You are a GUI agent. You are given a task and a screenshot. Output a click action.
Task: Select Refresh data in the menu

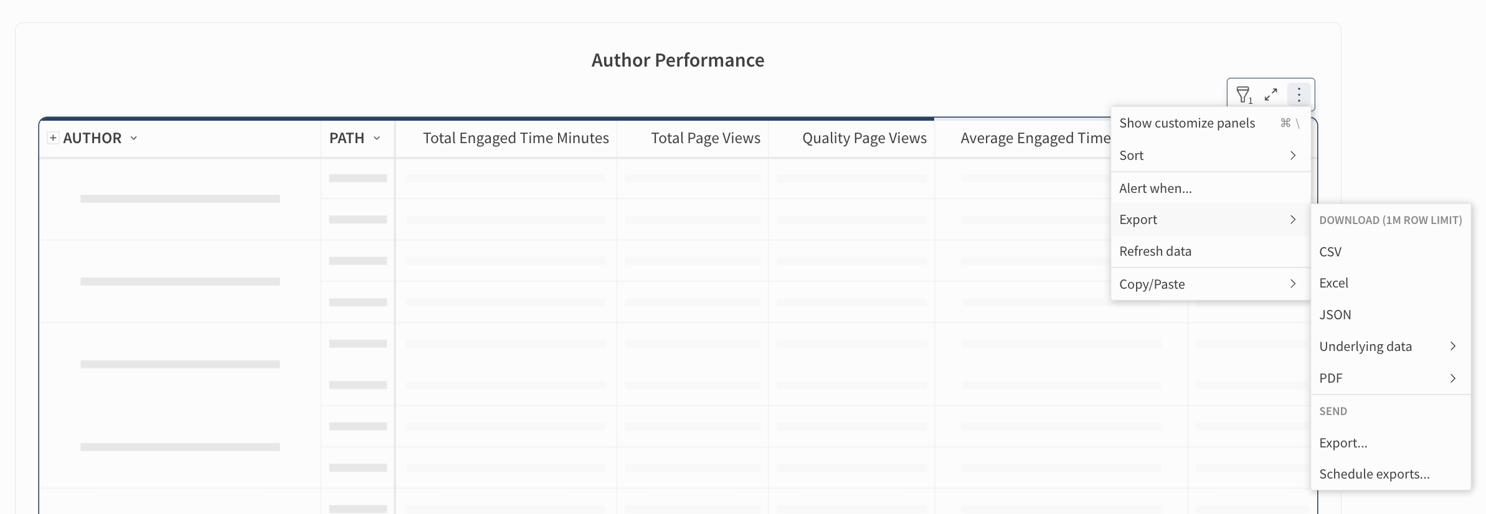1156,251
